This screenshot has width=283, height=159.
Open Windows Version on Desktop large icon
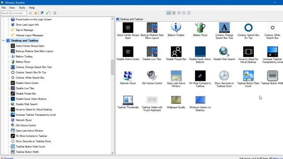[x=200, y=100]
